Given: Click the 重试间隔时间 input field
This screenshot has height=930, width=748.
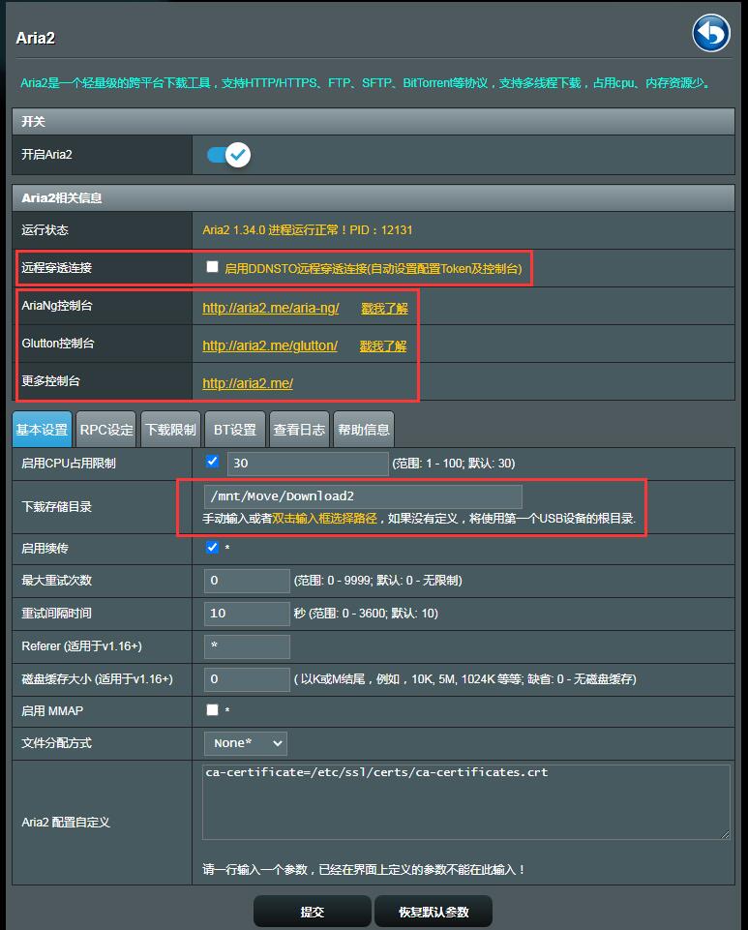Looking at the screenshot, I should (x=247, y=614).
